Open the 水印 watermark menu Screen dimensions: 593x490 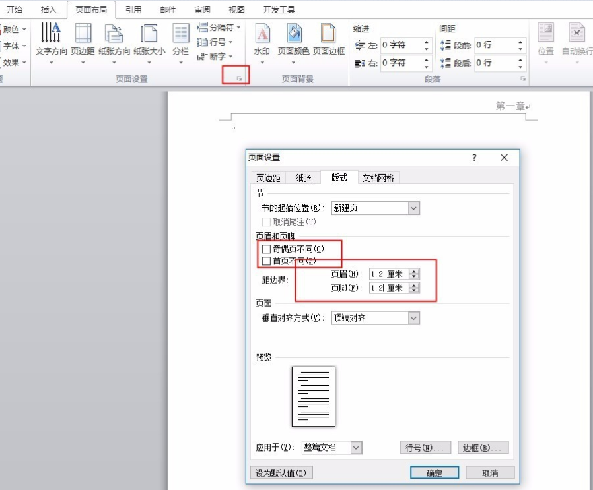pos(262,43)
